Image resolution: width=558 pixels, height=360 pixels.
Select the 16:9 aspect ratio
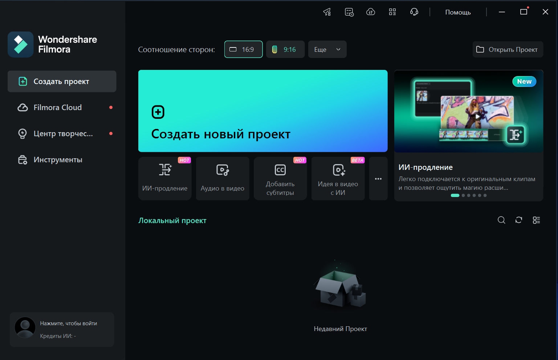(x=244, y=49)
